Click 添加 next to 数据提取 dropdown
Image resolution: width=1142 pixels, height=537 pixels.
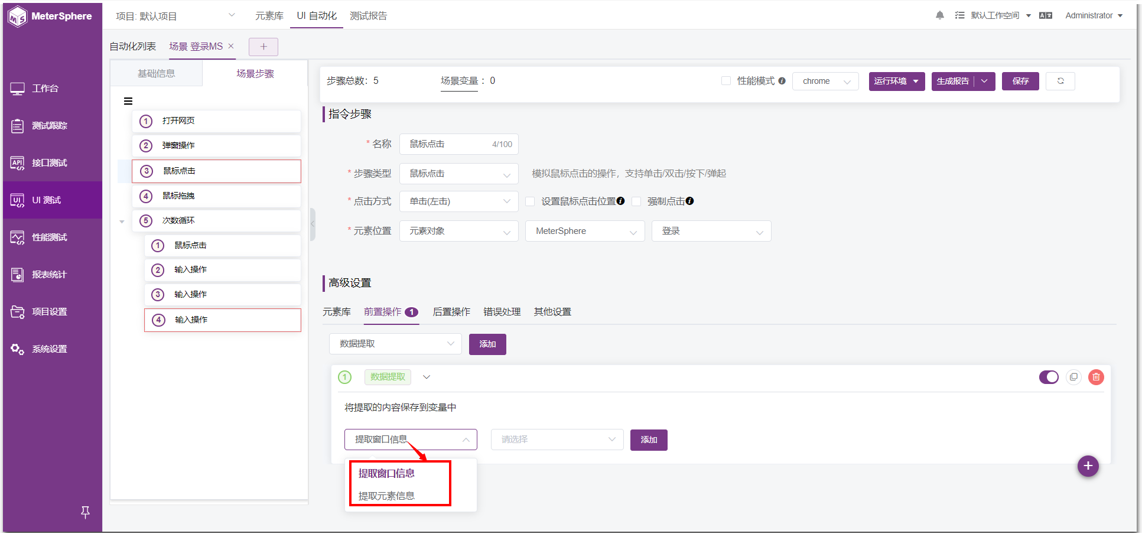point(487,344)
